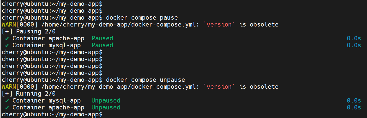Click the green Paused status for mysql-app
Screen dimensions: 367x118
102,45
